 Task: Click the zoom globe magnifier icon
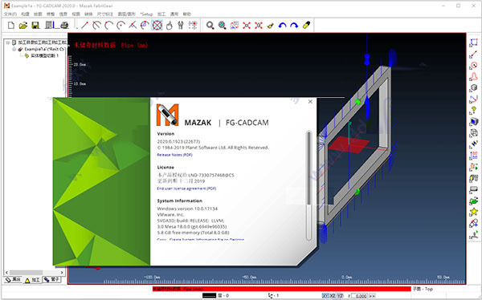pyautogui.click(x=223, y=25)
